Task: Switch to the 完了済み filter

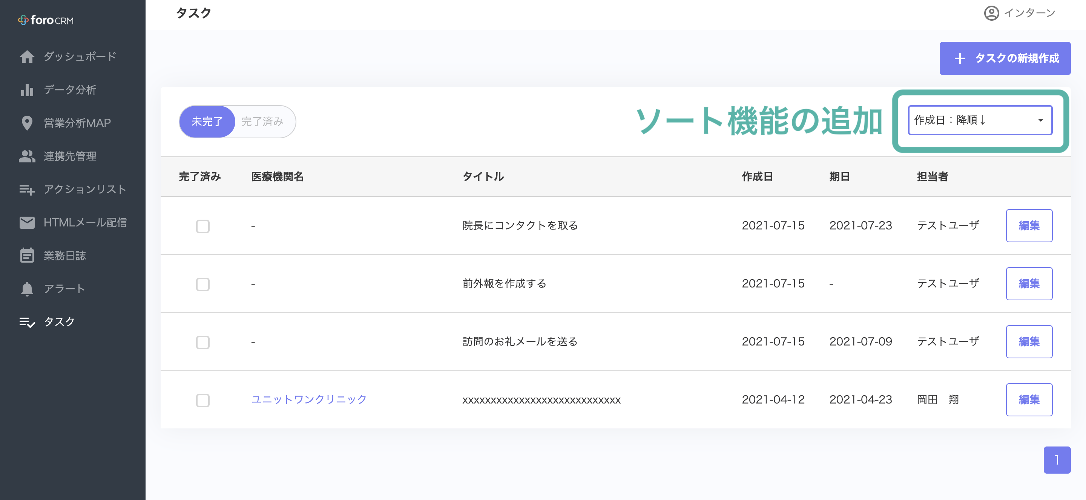Action: 262,122
